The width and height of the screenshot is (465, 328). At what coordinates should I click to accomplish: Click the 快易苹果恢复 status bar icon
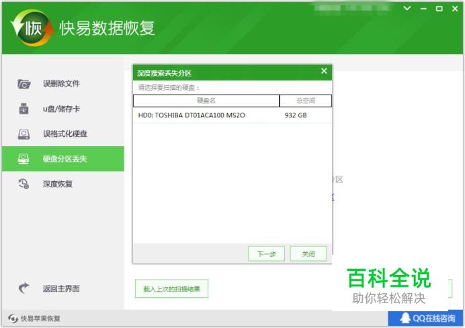point(13,319)
